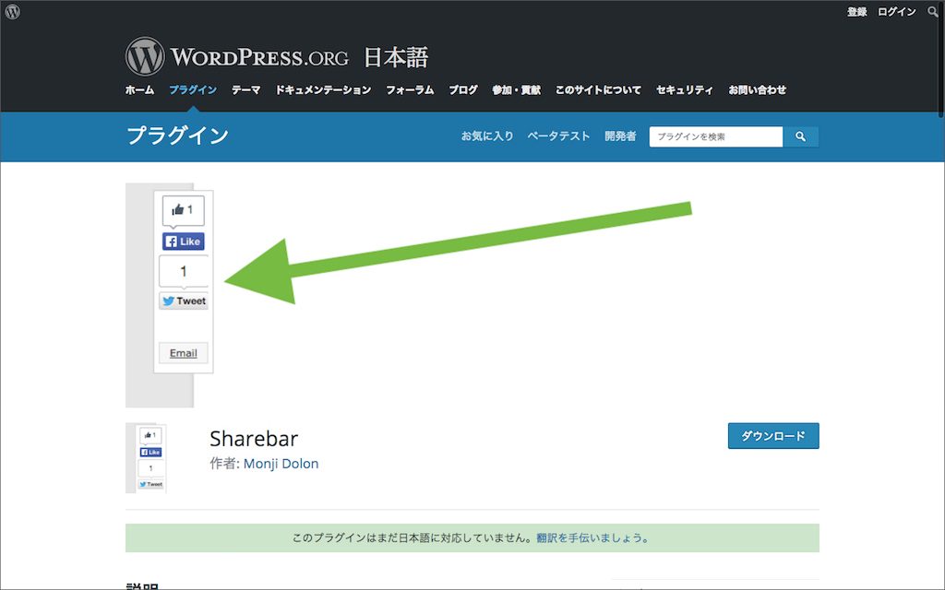This screenshot has width=945, height=590.
Task: Click the WordPress.org logo in the header
Action: 237,56
